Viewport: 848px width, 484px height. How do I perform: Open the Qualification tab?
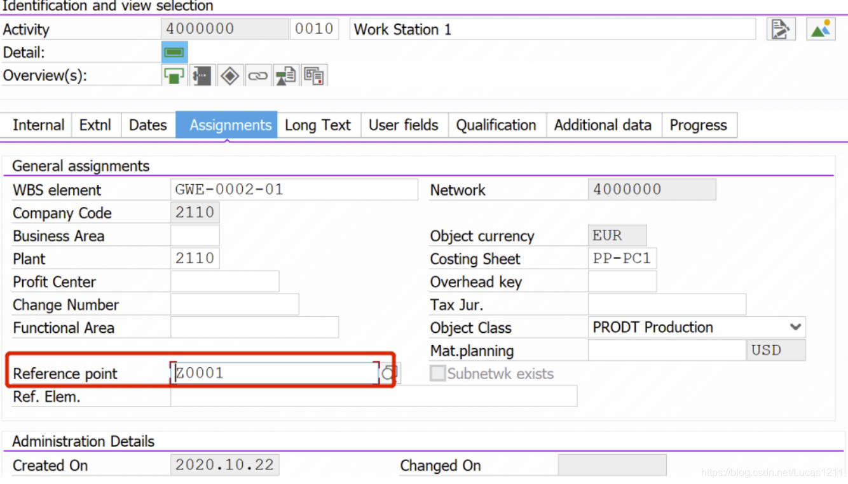(496, 125)
